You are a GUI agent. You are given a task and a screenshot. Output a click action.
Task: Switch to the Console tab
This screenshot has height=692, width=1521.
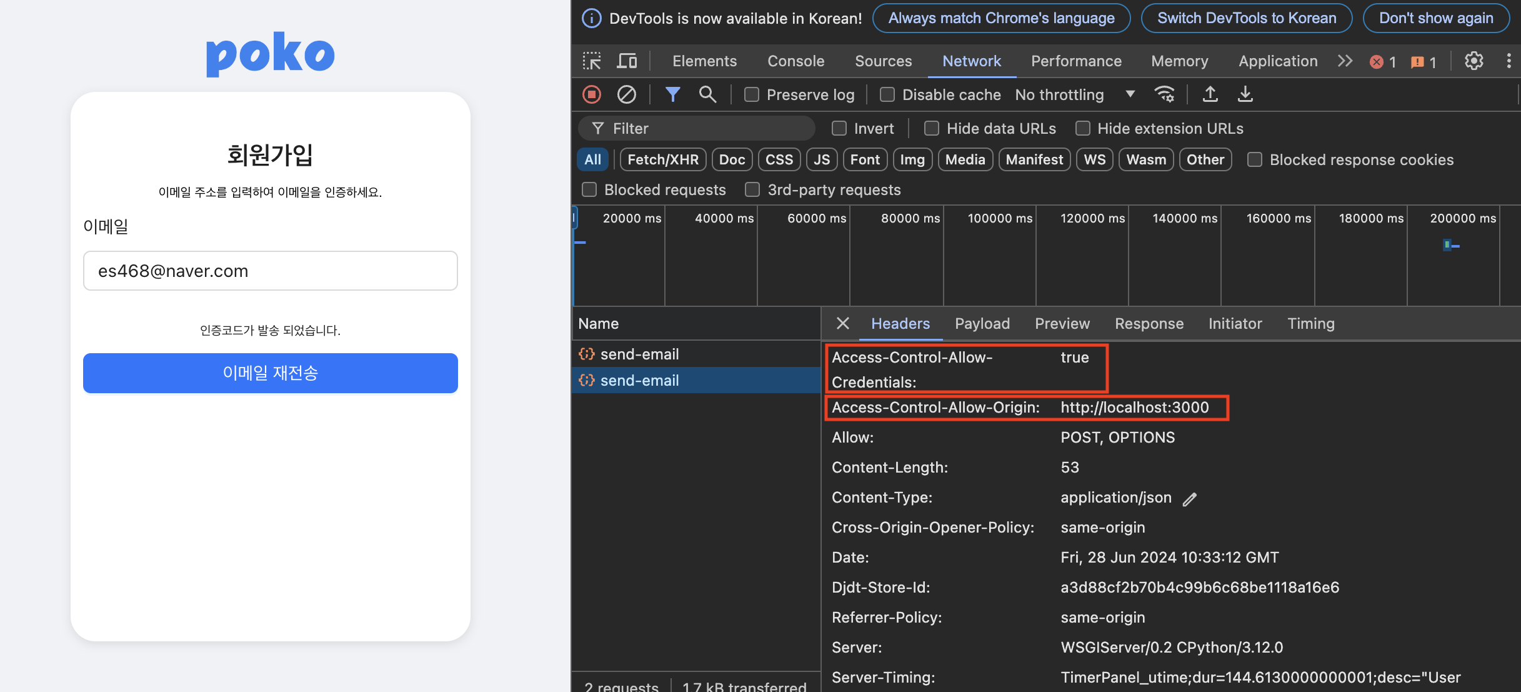[795, 61]
